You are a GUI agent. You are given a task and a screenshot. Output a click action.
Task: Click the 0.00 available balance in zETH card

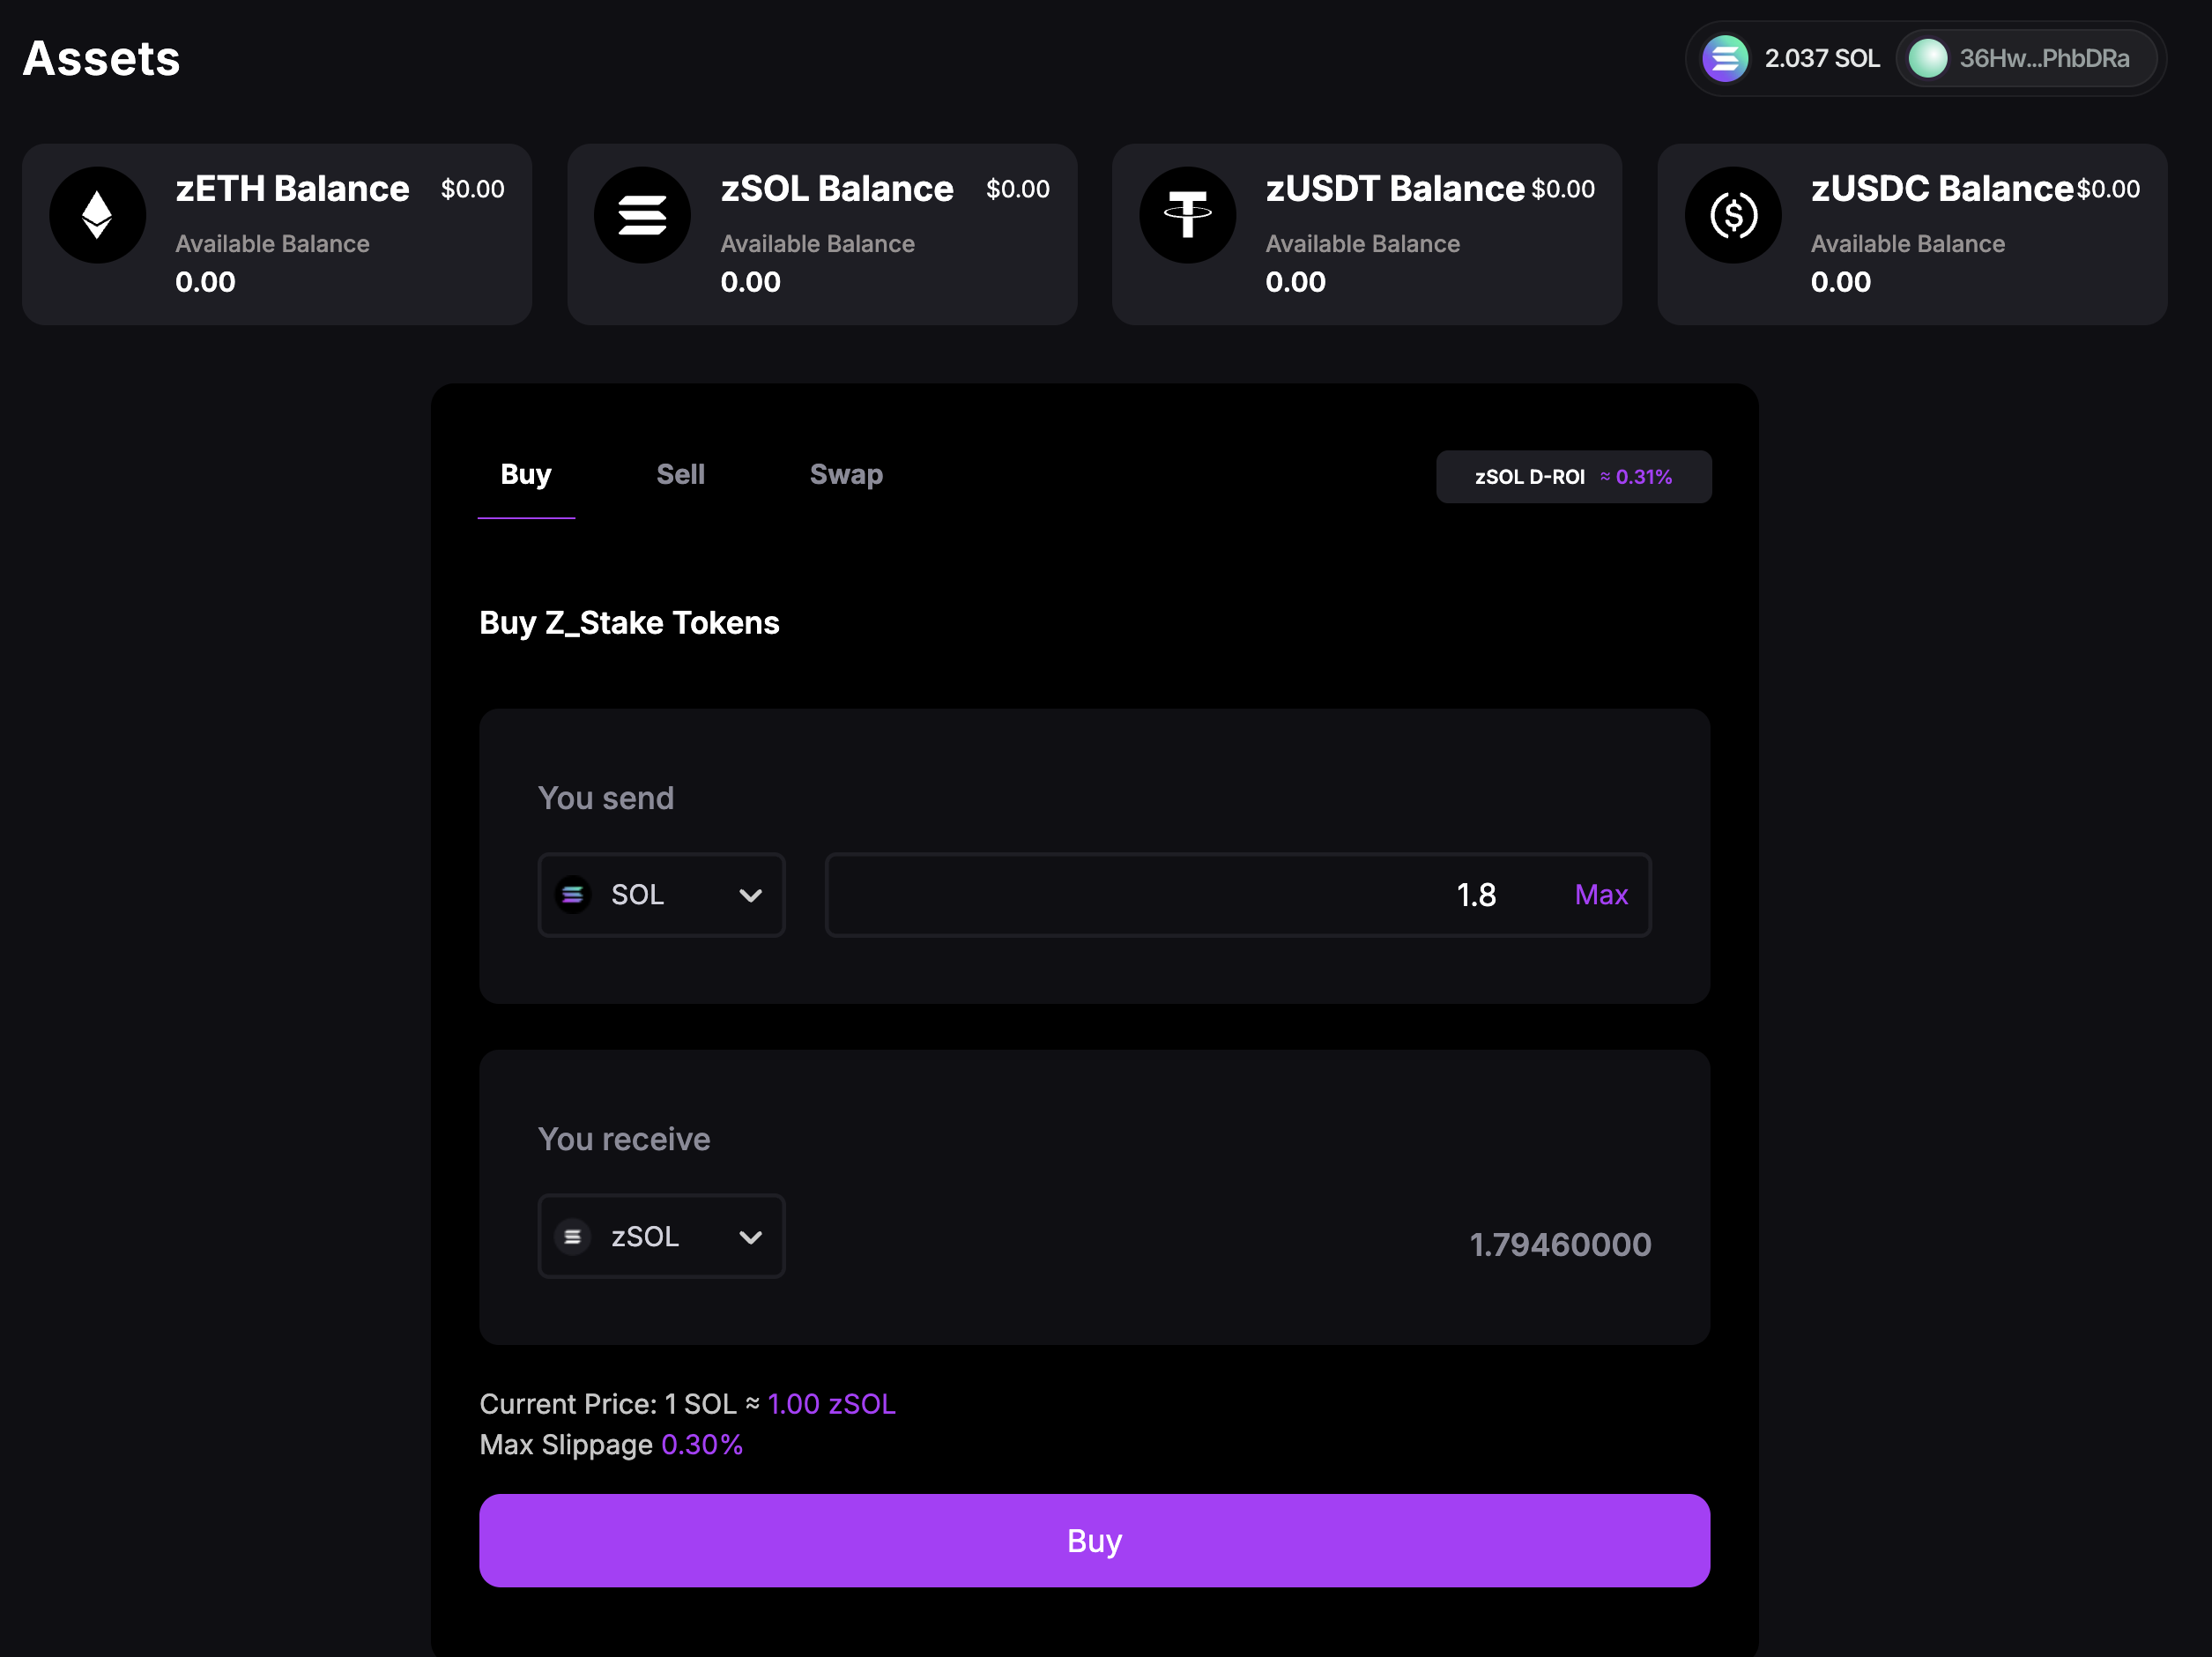click(x=205, y=282)
